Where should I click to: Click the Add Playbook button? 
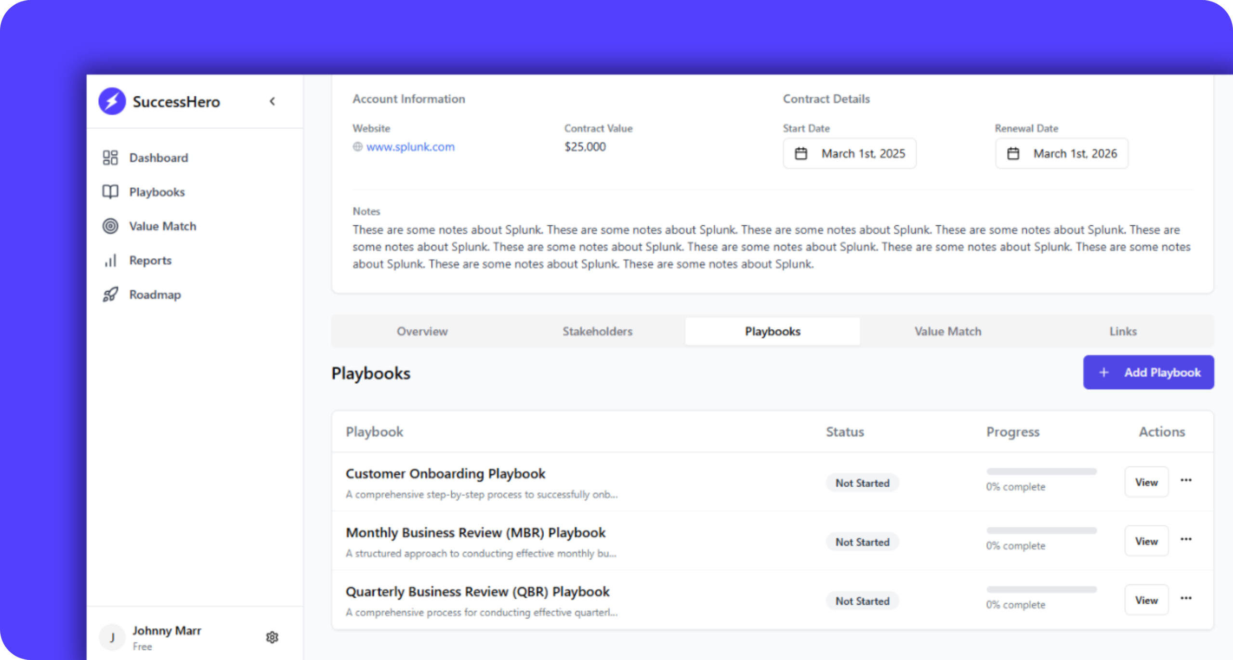click(x=1148, y=372)
